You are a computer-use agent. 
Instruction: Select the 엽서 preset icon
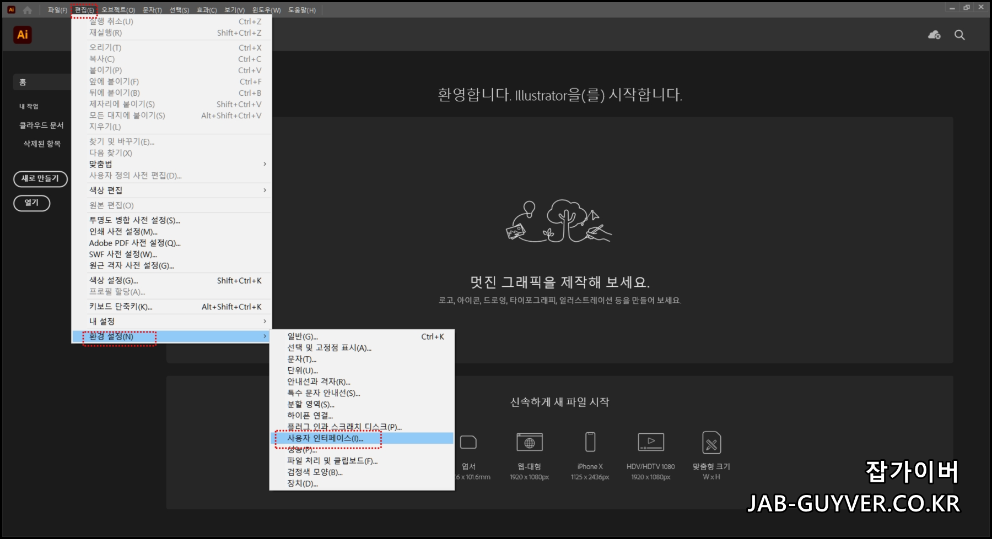[x=468, y=442]
